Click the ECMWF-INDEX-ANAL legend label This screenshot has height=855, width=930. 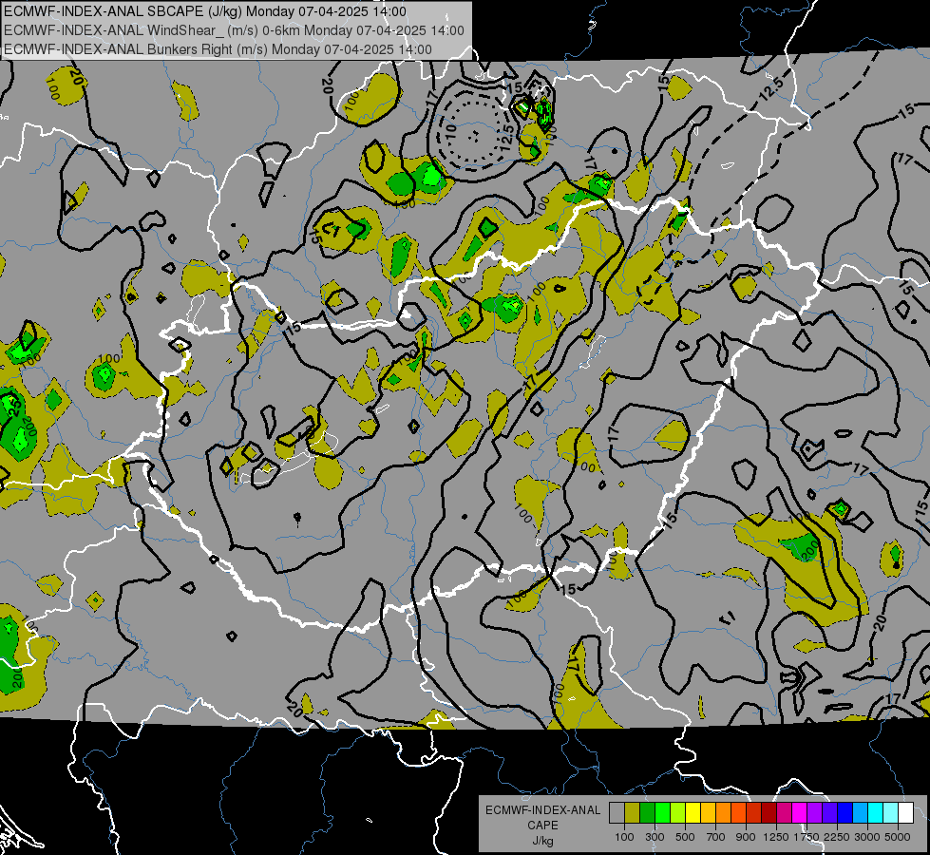point(543,810)
